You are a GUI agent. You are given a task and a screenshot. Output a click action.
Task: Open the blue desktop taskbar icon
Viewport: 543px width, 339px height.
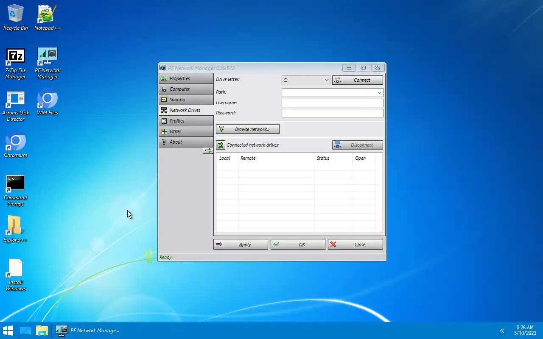(25, 331)
